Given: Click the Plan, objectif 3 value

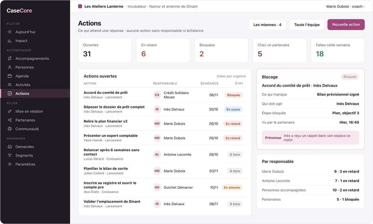Looking at the screenshot, I should (346, 113).
